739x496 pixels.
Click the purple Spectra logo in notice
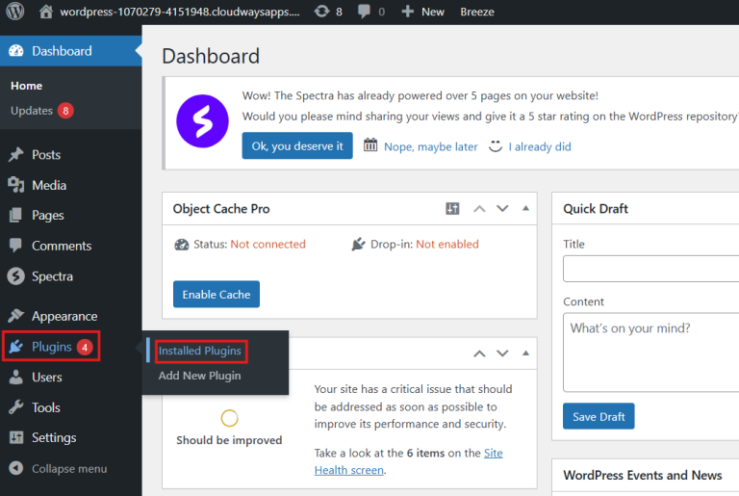[x=203, y=121]
